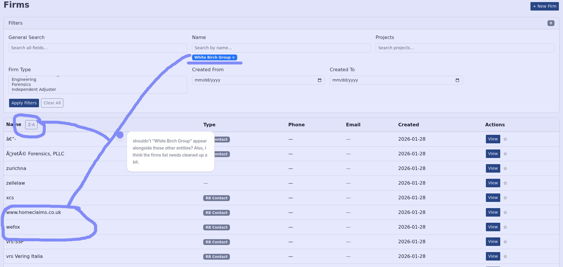The image size is (563, 267).
Task: Select Forensics in Firm Type list
Action: click(x=21, y=84)
